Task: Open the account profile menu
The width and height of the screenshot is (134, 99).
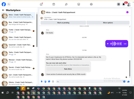Action: [x=129, y=4]
